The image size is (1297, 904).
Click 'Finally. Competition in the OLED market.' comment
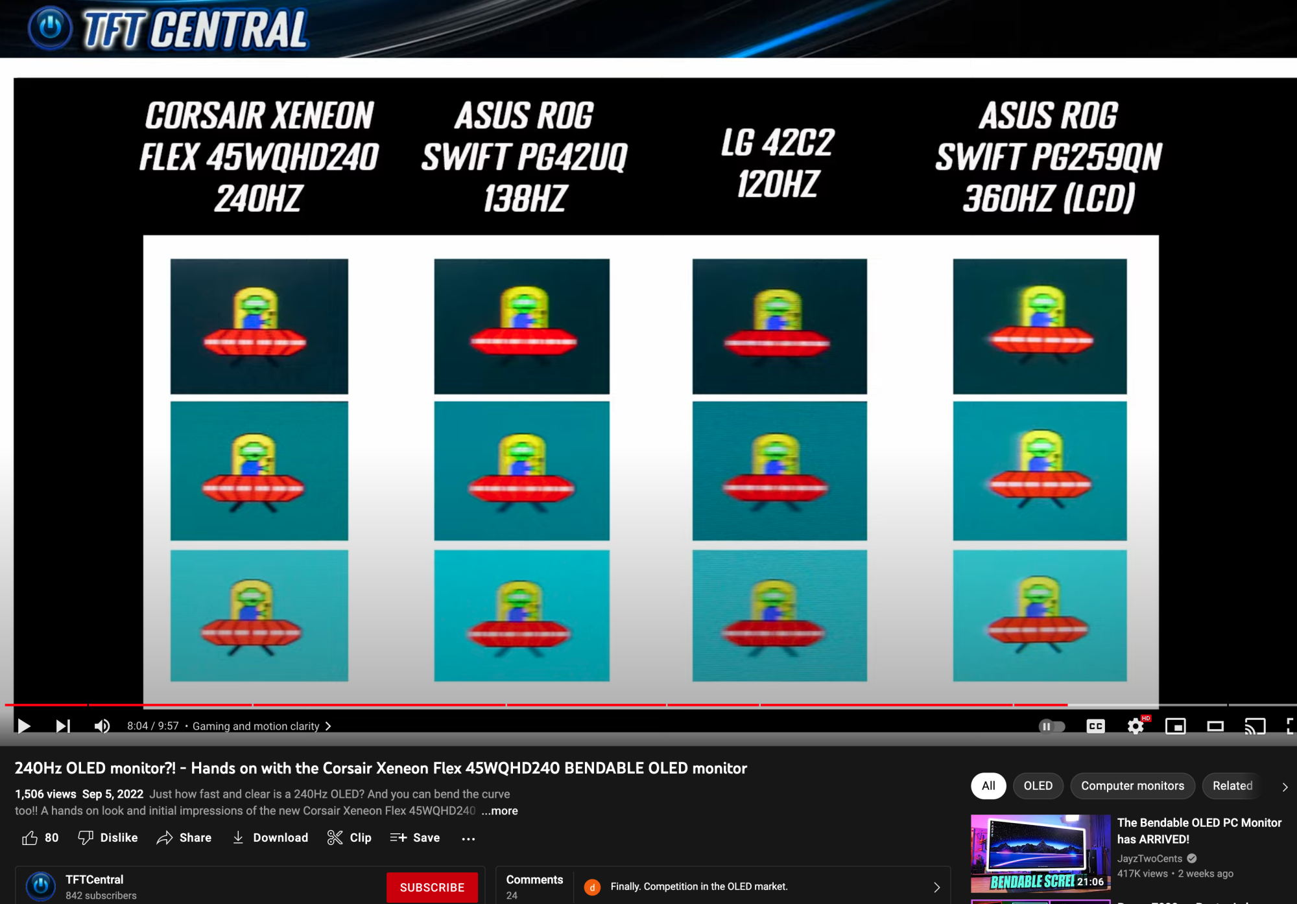click(x=699, y=887)
